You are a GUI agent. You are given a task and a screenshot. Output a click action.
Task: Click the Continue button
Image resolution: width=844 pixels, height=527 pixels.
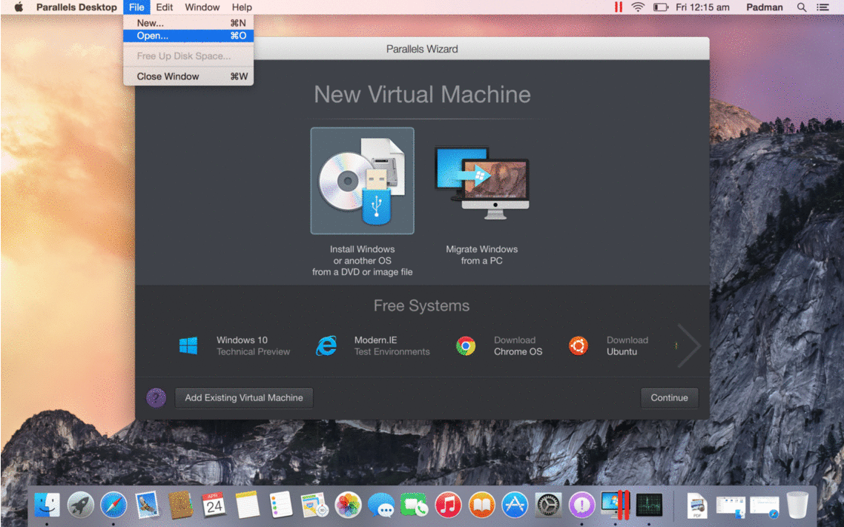point(669,398)
